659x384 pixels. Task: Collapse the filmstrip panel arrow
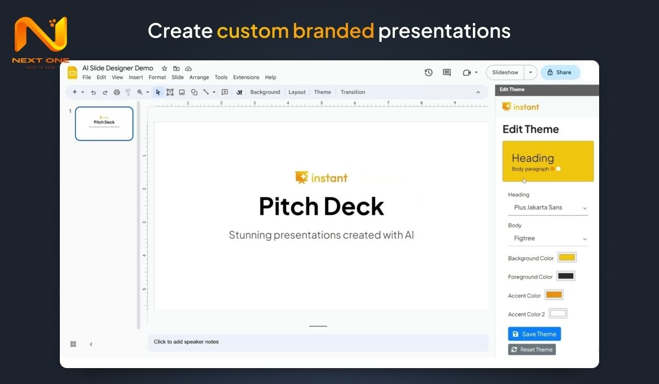[x=91, y=344]
